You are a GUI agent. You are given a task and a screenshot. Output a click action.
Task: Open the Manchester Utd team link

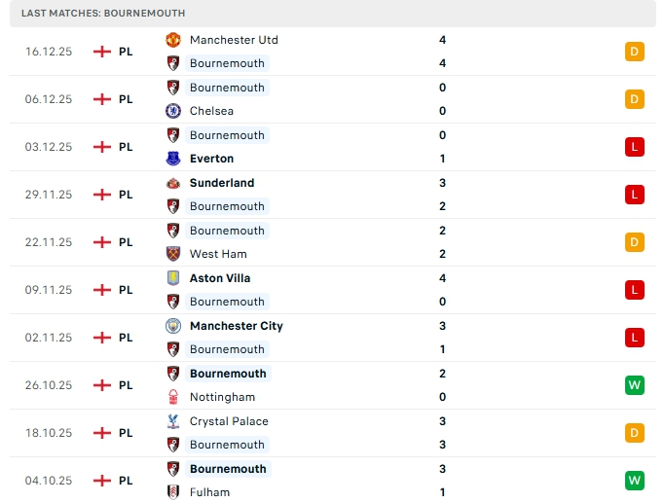(x=234, y=40)
